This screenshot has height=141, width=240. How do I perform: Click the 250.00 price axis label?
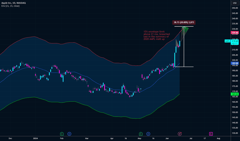tap(235, 8)
